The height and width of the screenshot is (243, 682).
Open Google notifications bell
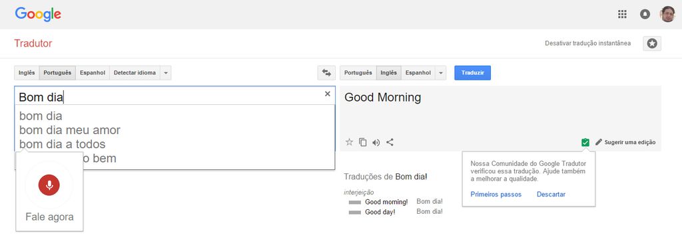645,15
